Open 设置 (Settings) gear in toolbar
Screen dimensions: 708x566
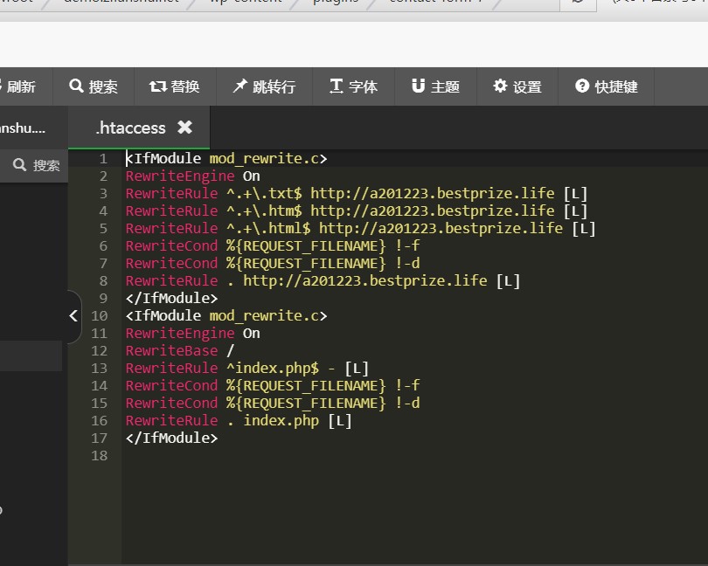[517, 86]
